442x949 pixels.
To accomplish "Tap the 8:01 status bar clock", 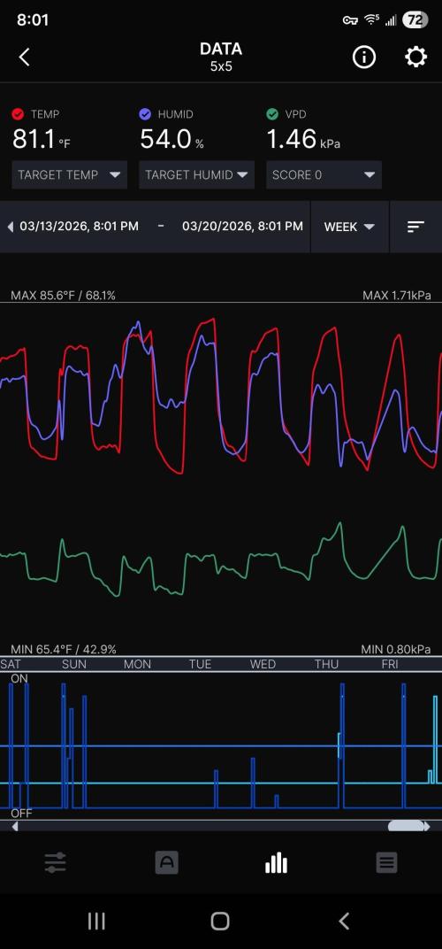I will click(x=33, y=20).
